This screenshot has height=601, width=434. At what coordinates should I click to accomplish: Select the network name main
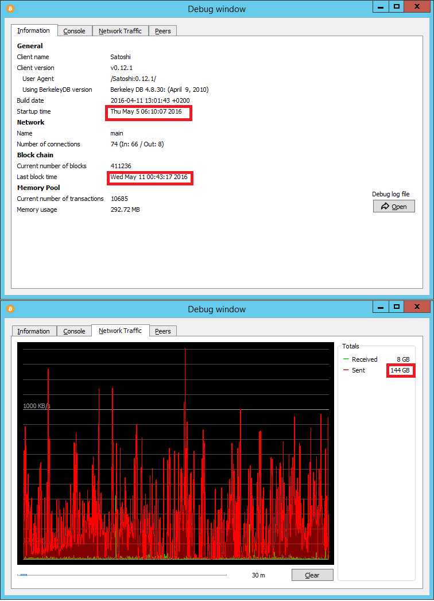[117, 133]
